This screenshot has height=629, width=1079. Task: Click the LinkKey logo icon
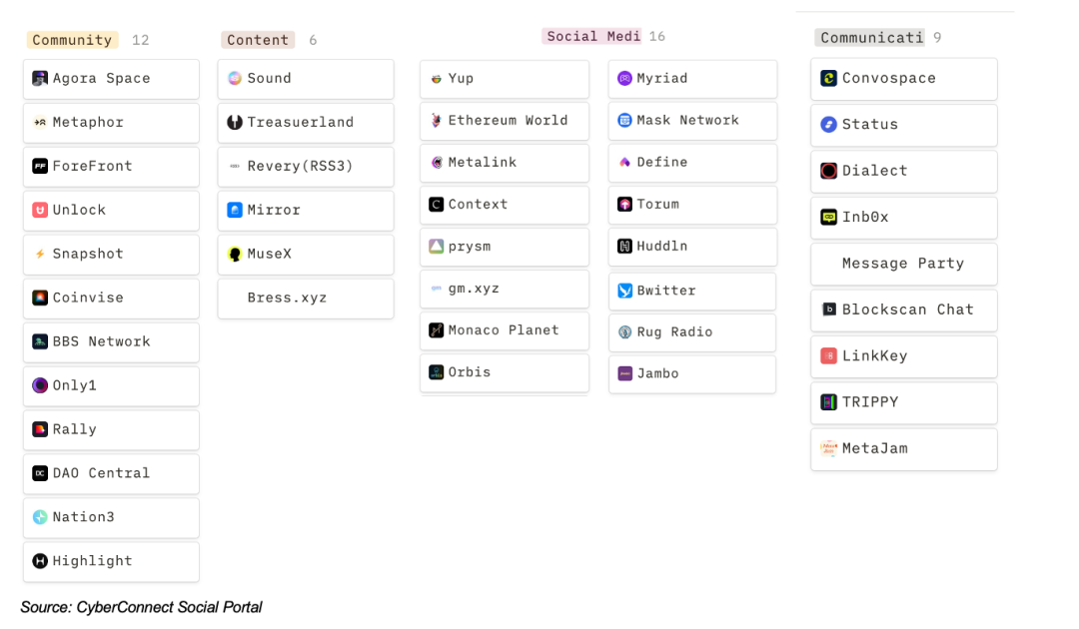pyautogui.click(x=828, y=355)
